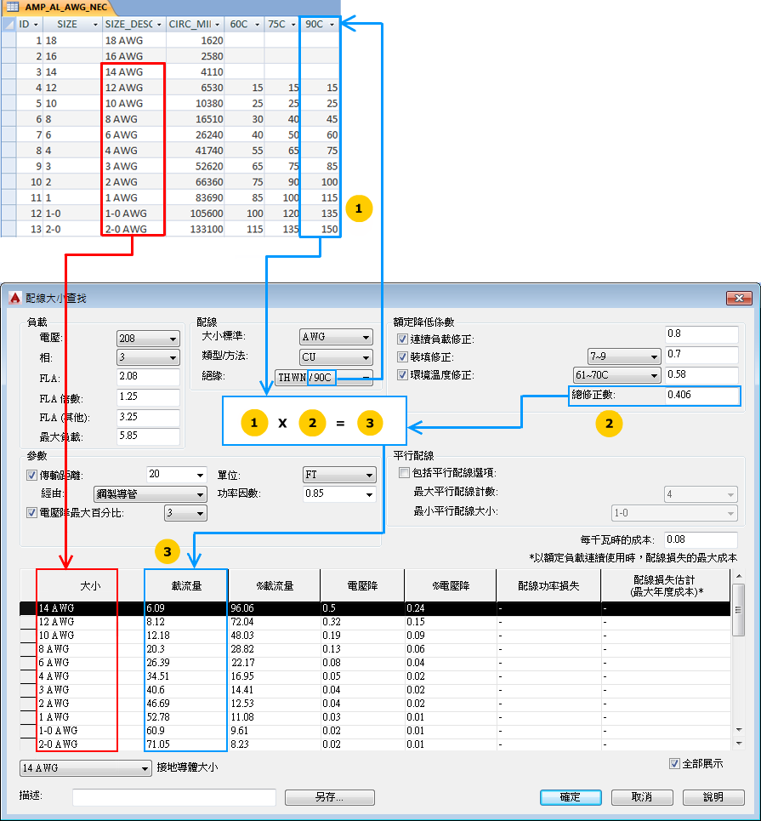Click the results table vertical scrollbar thumb
This screenshot has width=761, height=821.
pyautogui.click(x=739, y=611)
